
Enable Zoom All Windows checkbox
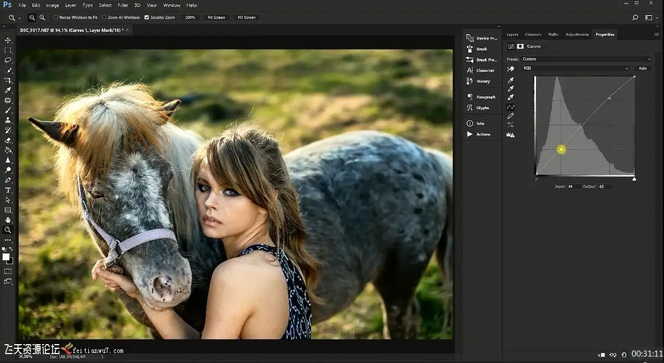[104, 18]
